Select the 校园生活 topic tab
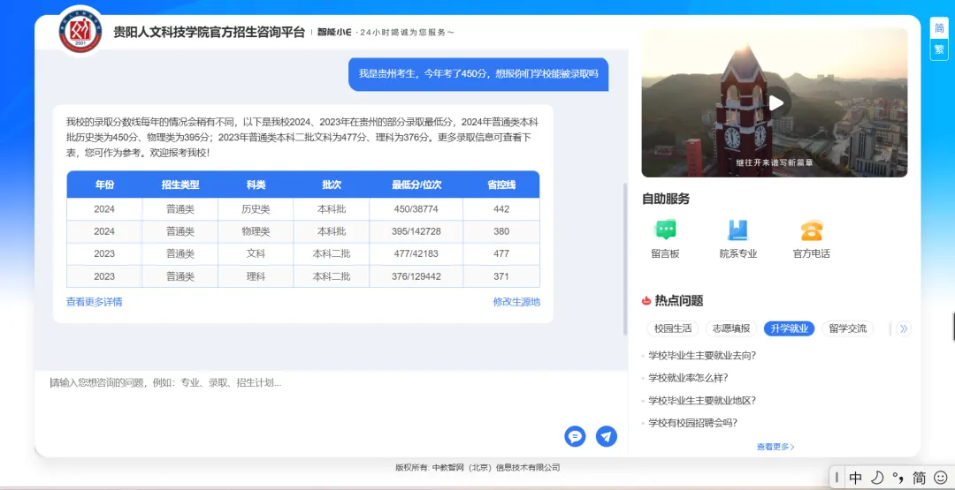 click(x=673, y=329)
